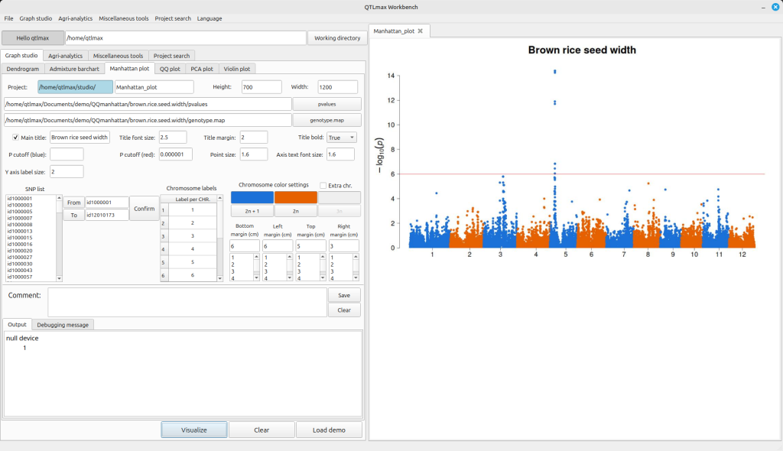Open the Debugging message tab
Viewport: 783px width, 451px height.
tap(64, 324)
